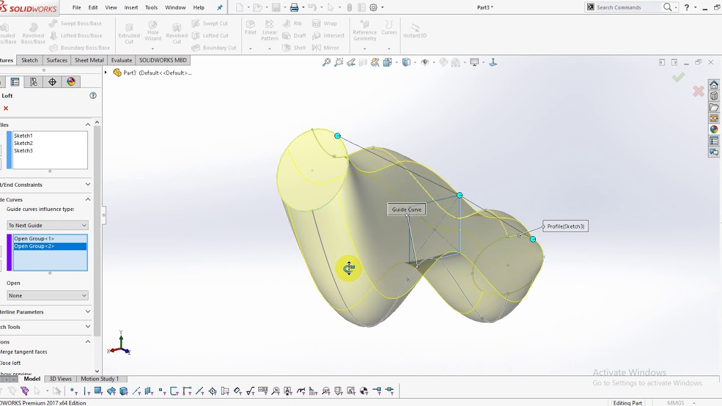Image resolution: width=722 pixels, height=406 pixels.
Task: Click the Print icon in top toolbar
Action: [294, 7]
